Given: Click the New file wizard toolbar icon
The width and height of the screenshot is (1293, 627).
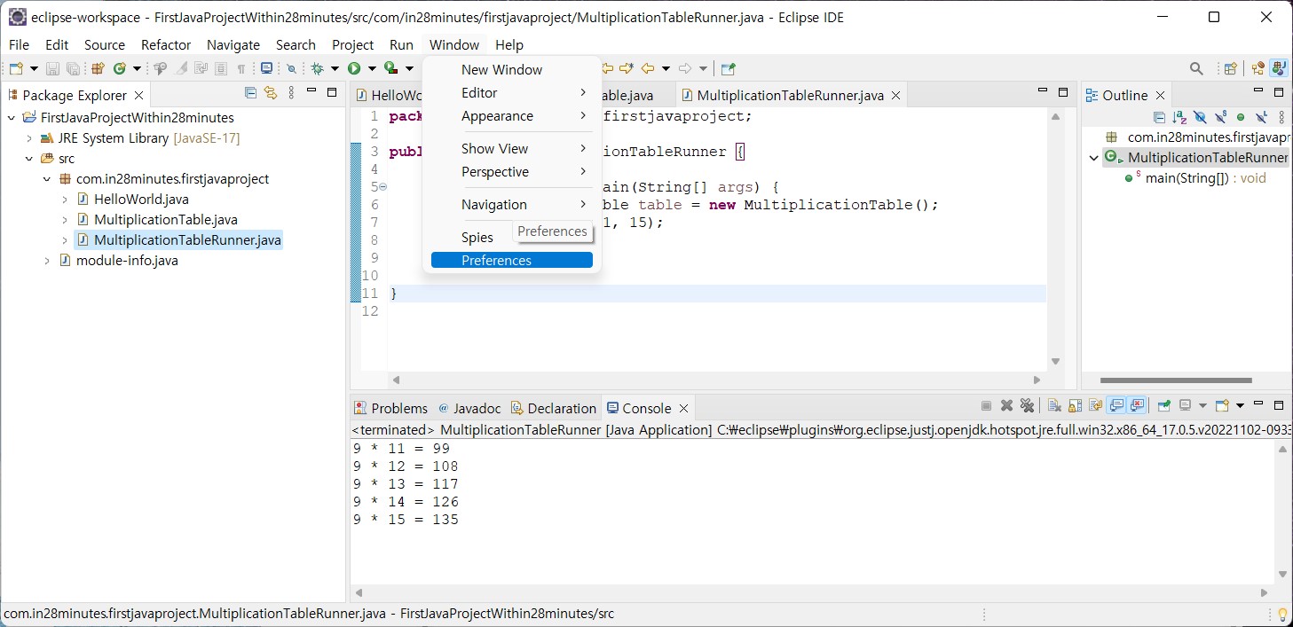Looking at the screenshot, I should coord(17,68).
